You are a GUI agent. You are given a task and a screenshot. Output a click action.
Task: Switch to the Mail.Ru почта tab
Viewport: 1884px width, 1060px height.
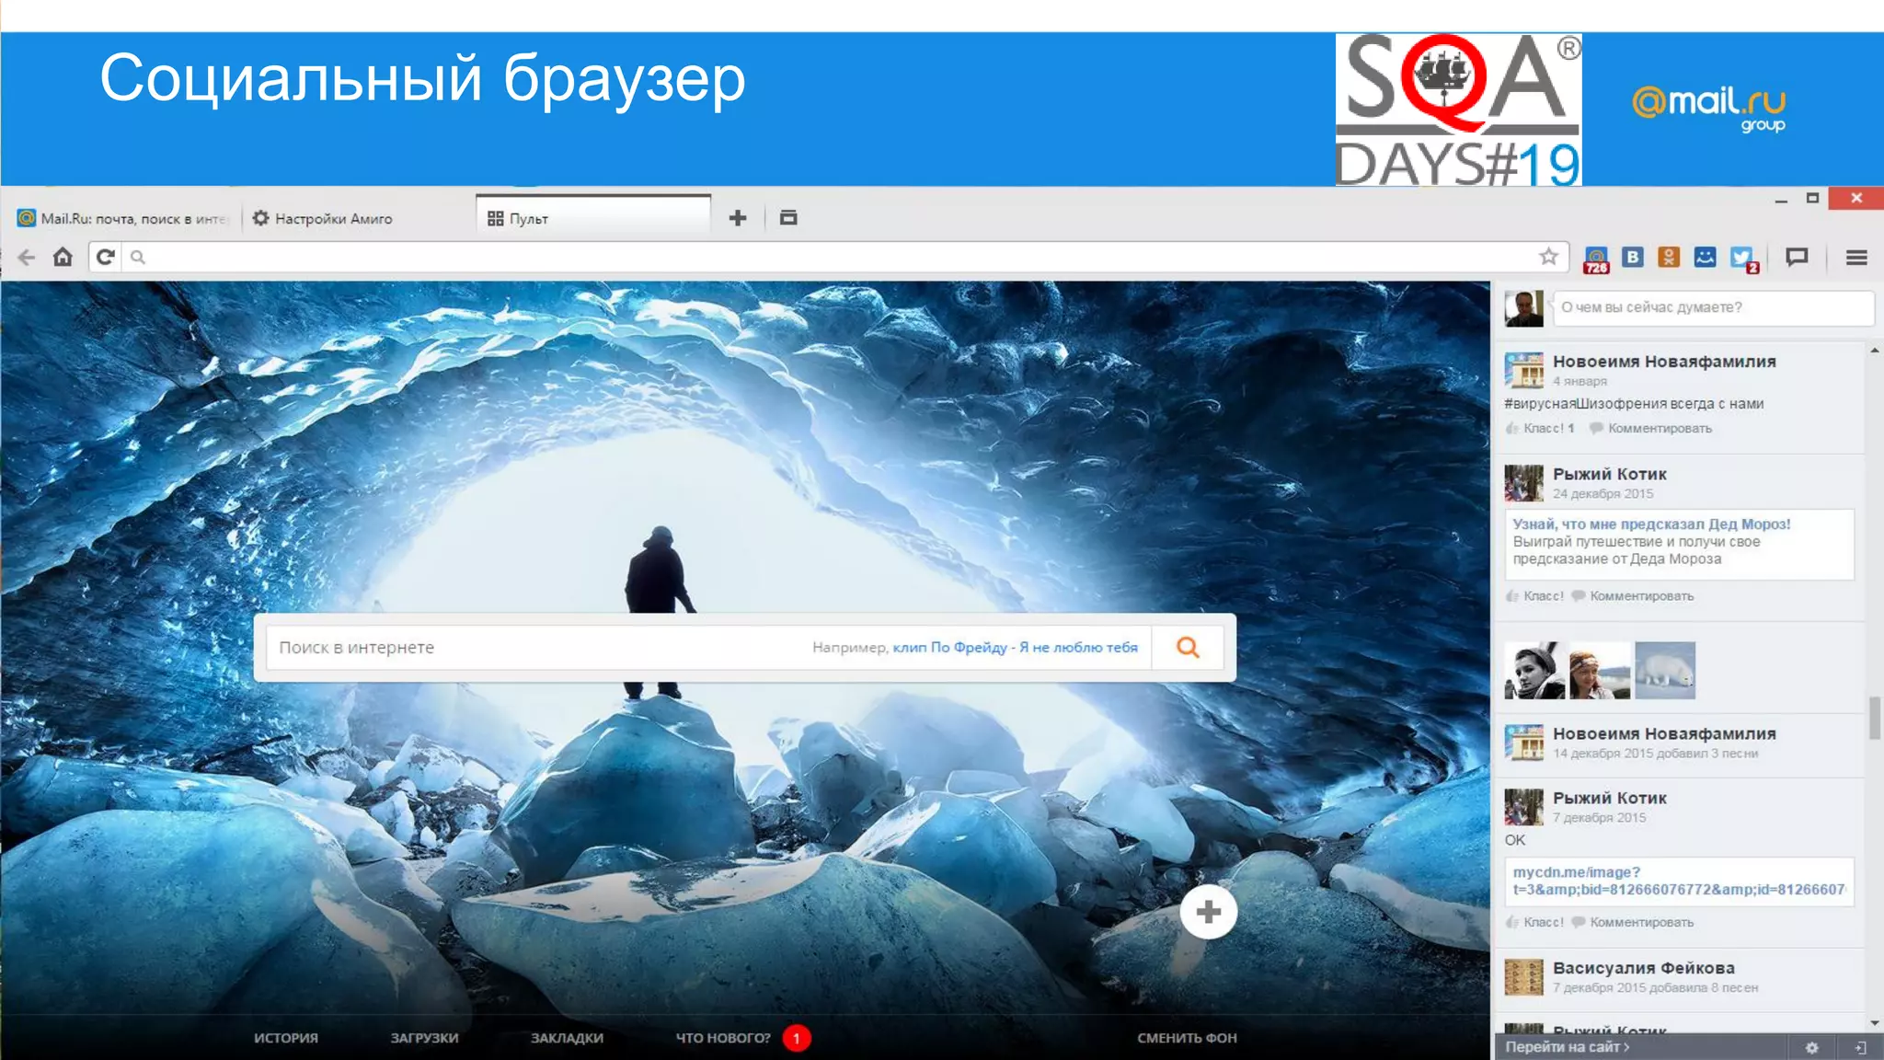click(124, 219)
